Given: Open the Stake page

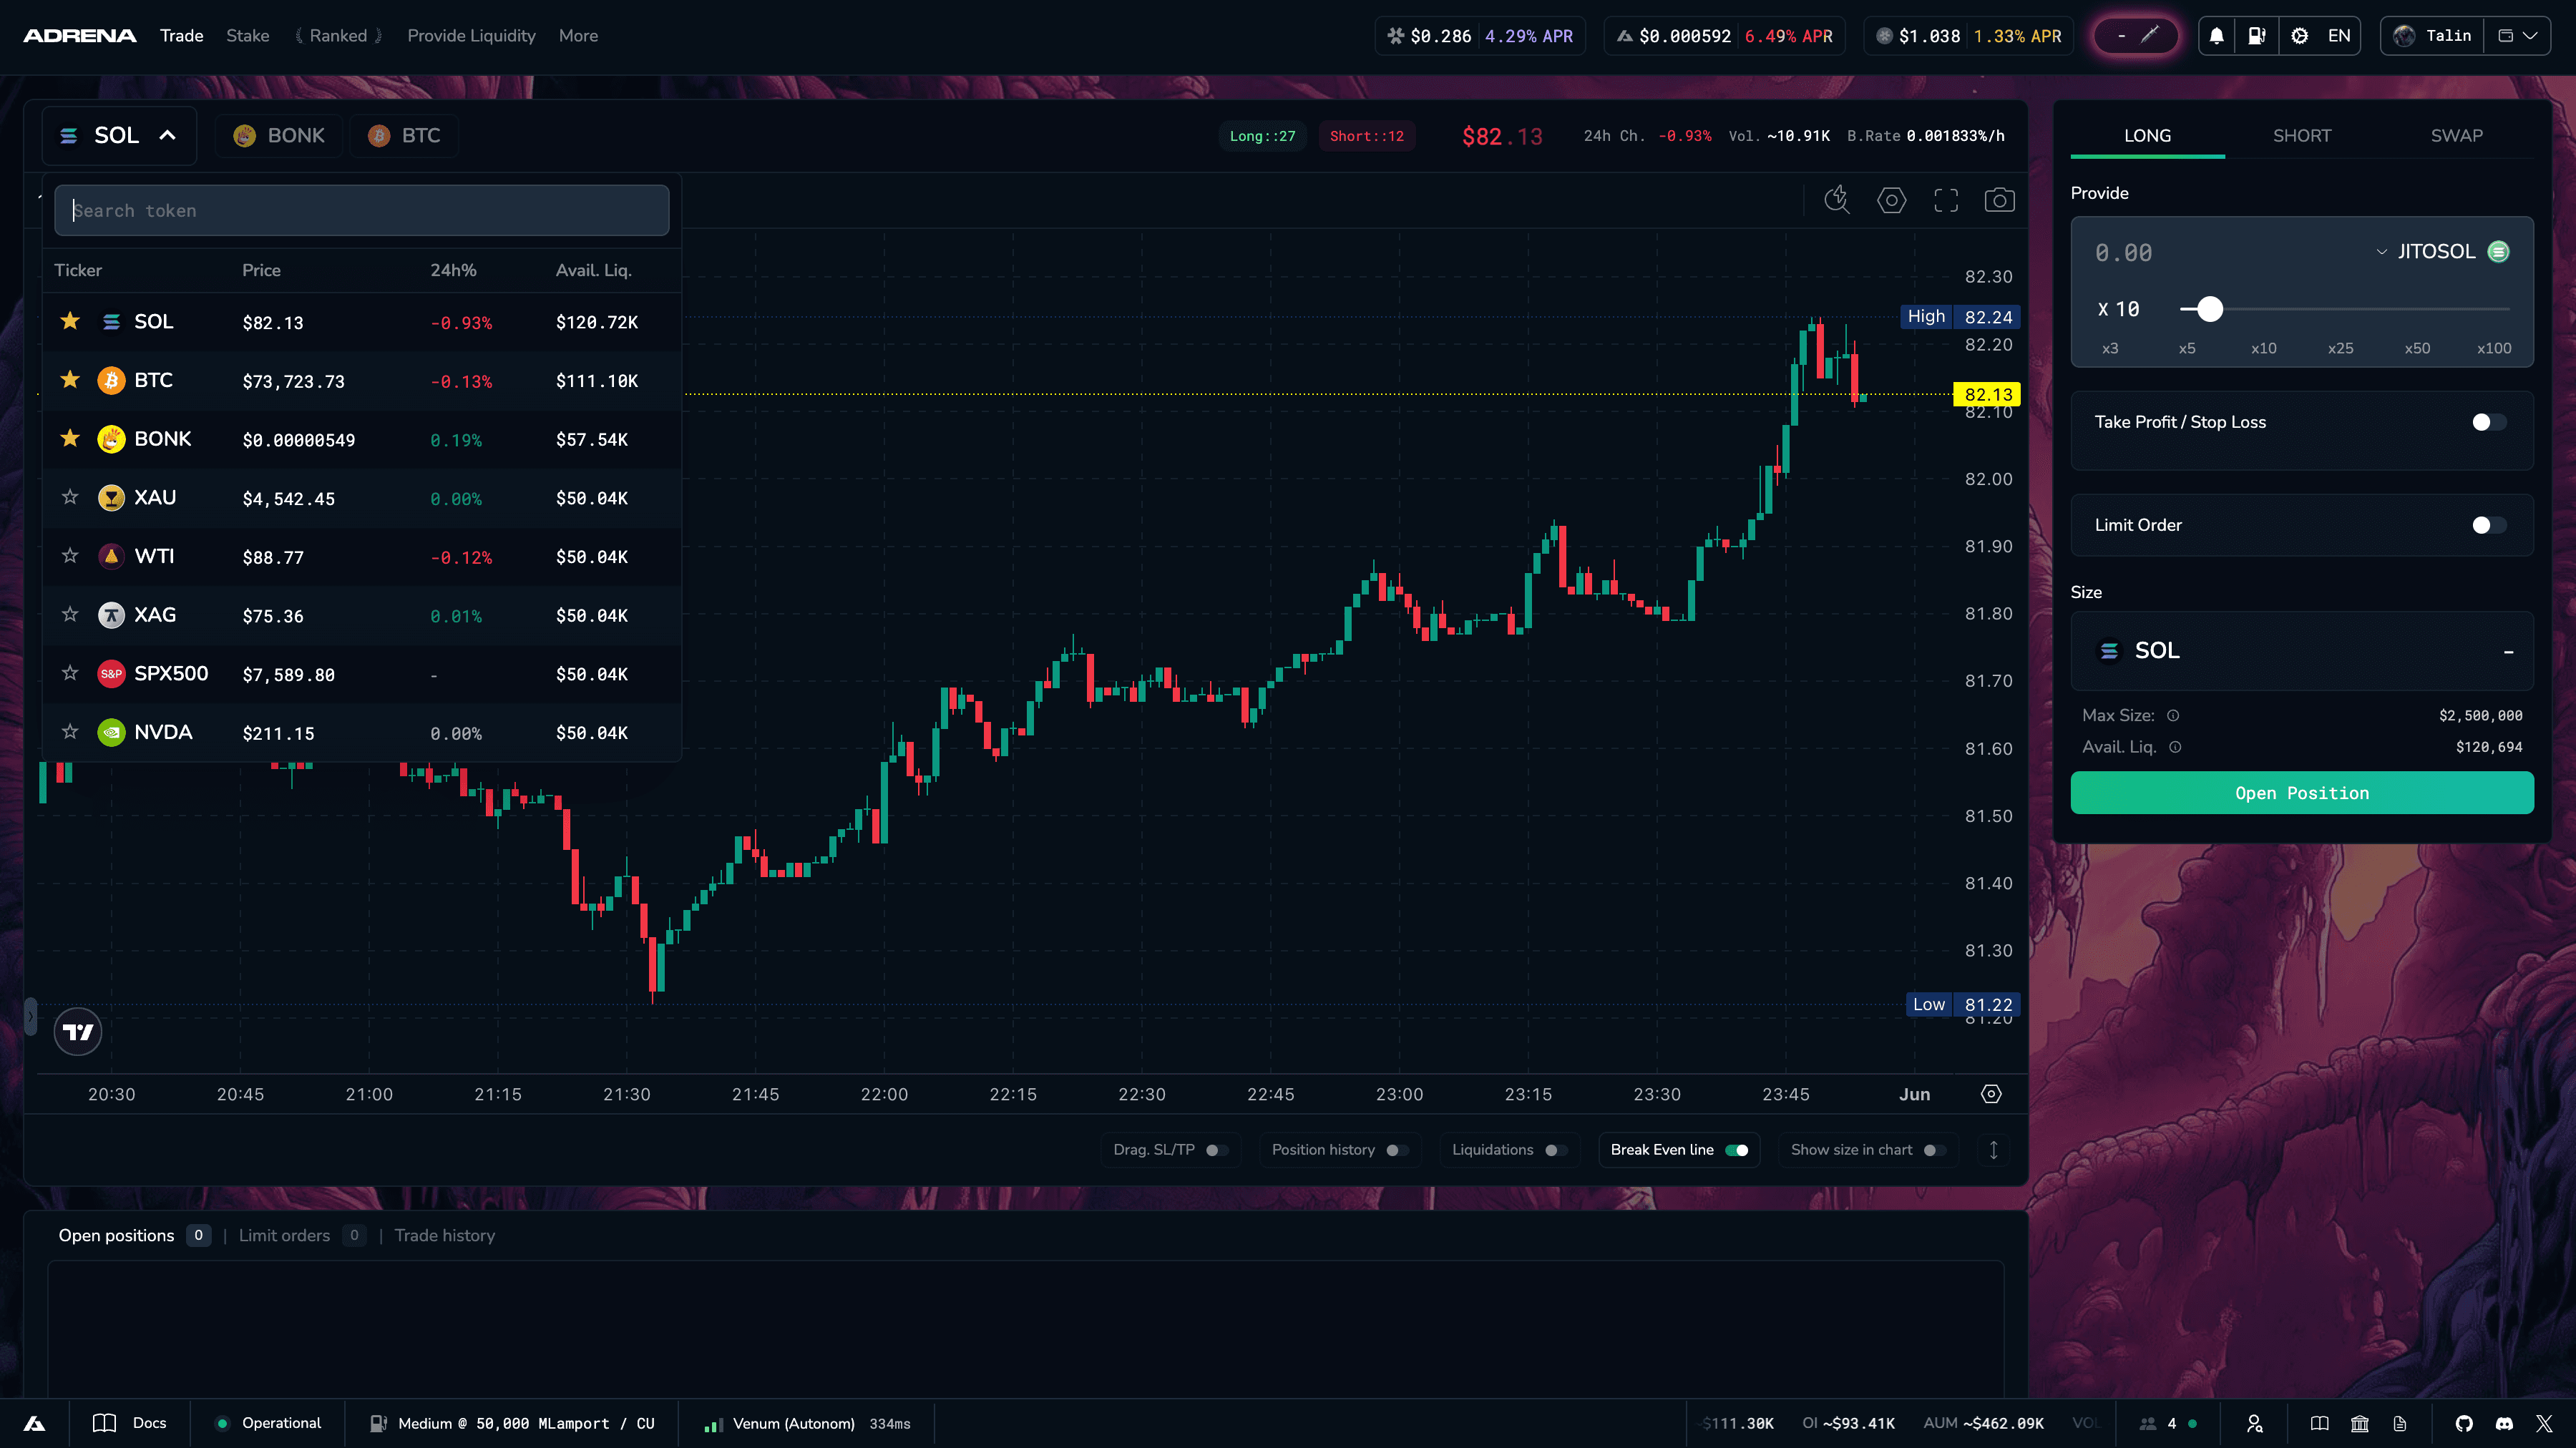Looking at the screenshot, I should [247, 36].
